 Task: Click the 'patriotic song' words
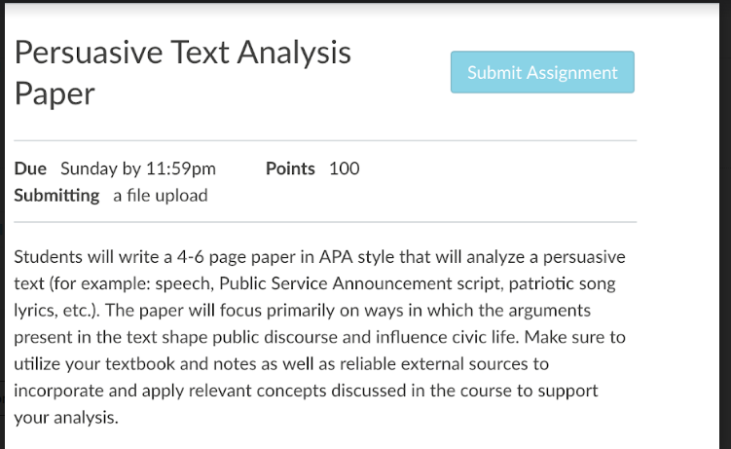[562, 284]
